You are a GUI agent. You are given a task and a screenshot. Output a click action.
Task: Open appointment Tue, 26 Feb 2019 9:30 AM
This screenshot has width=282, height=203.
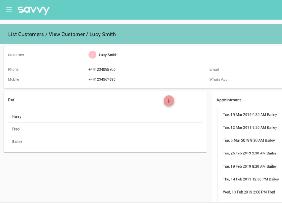[250, 153]
